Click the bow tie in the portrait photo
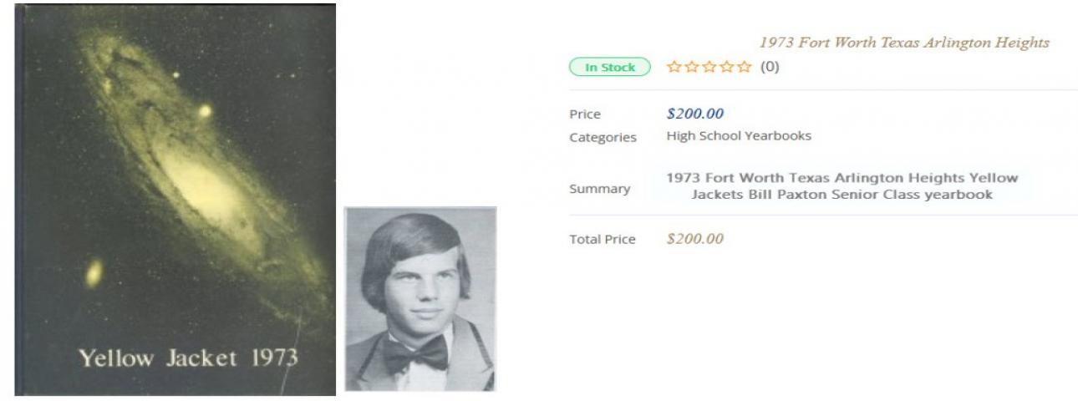 [x=415, y=354]
